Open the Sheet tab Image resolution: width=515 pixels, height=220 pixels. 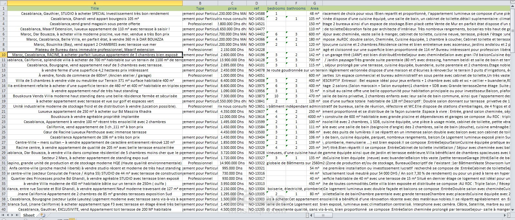click(x=29, y=215)
